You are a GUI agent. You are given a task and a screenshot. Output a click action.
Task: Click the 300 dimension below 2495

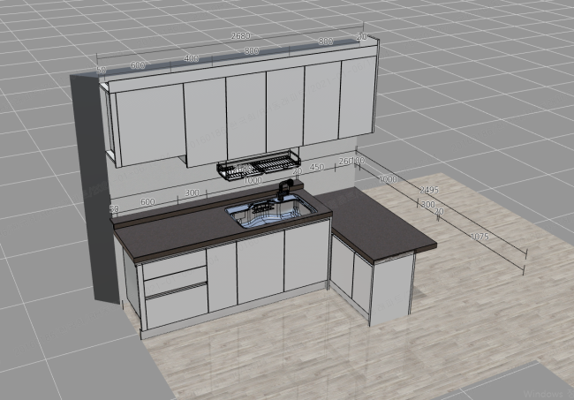click(x=428, y=204)
